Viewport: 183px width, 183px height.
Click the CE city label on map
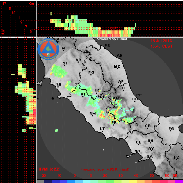[x=139, y=142]
